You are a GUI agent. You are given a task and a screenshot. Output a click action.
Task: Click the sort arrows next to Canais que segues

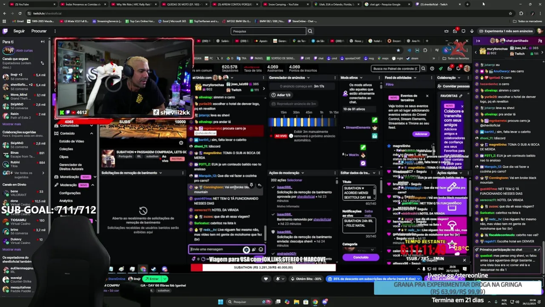click(x=42, y=63)
